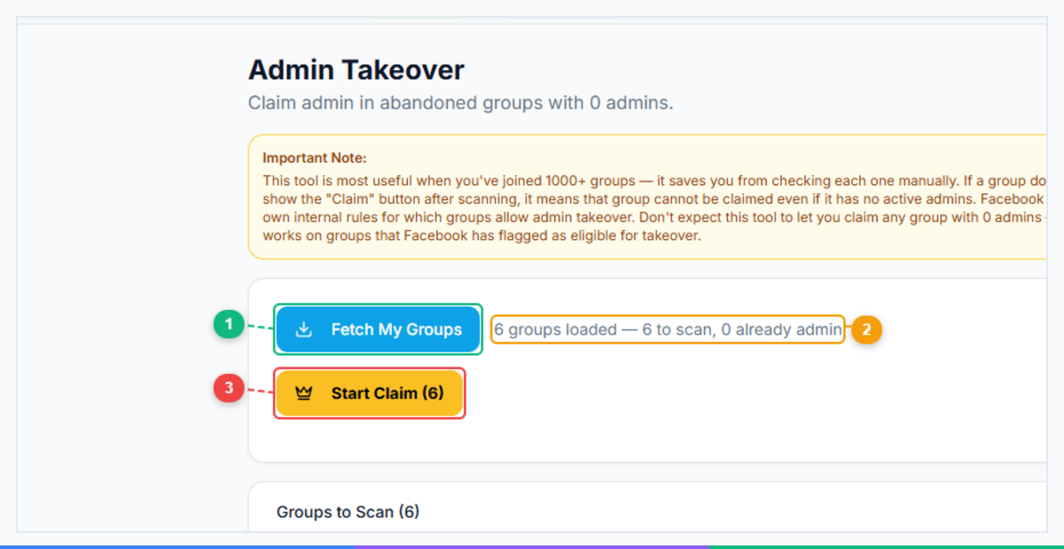Click the Fetch My Groups button
The height and width of the screenshot is (549, 1064).
click(379, 329)
